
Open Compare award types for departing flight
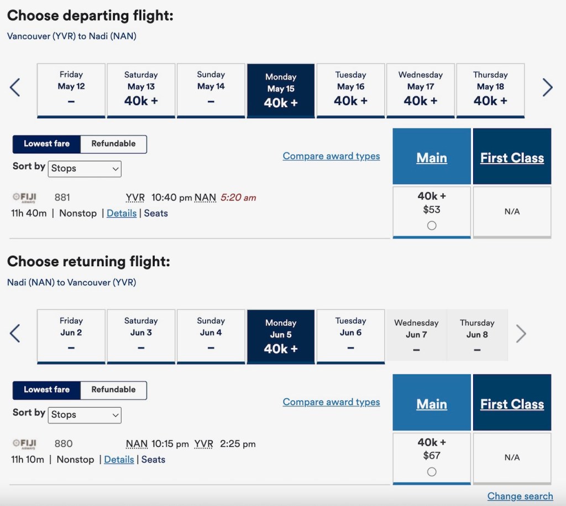coord(331,156)
